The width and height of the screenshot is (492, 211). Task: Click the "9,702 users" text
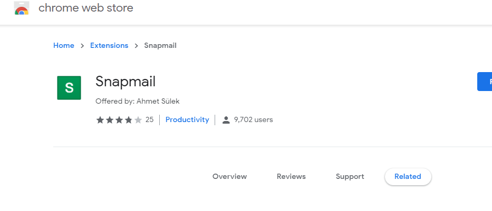tap(254, 120)
